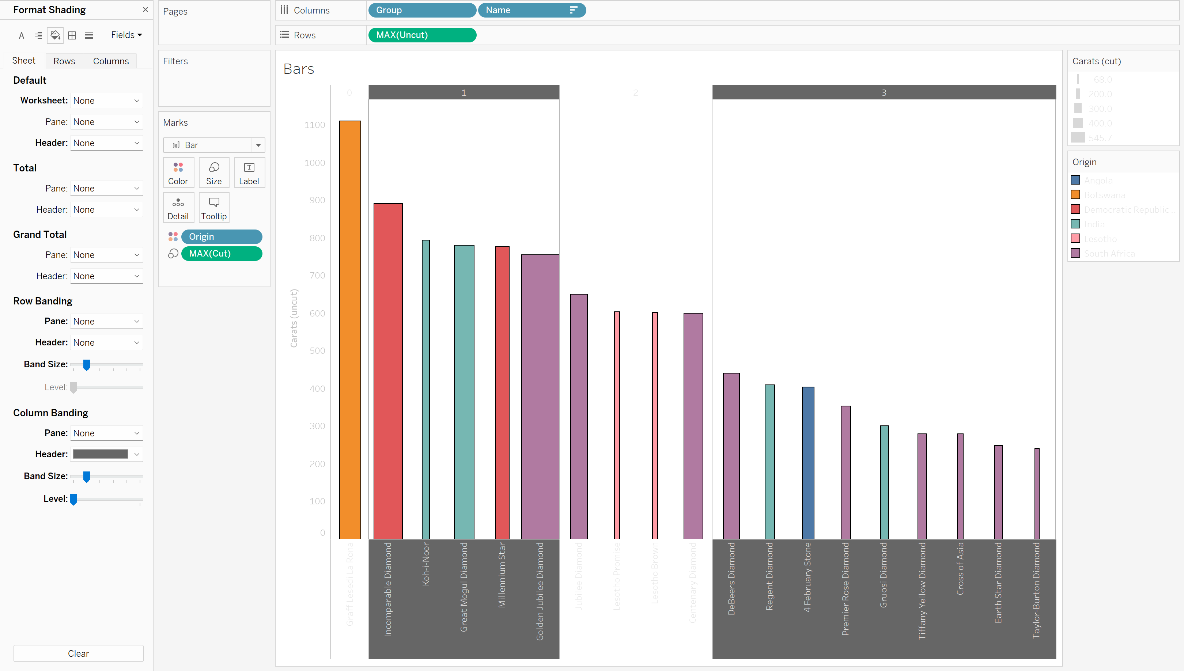The width and height of the screenshot is (1184, 671).
Task: Open the Fields dropdown menu
Action: tap(126, 35)
